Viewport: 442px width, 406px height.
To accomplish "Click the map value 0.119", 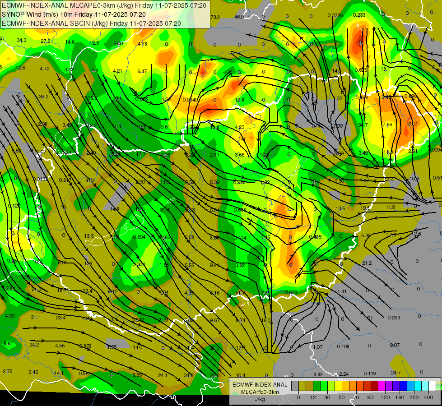I will (x=370, y=374).
